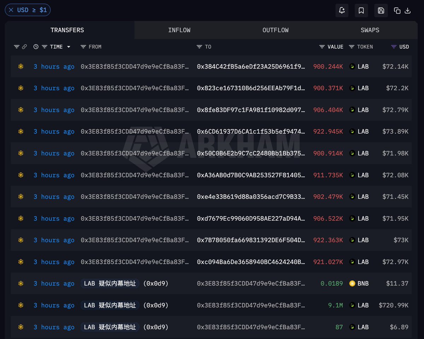
Task: Open '3 hours ago' link in 906.404K row
Action: click(x=54, y=110)
